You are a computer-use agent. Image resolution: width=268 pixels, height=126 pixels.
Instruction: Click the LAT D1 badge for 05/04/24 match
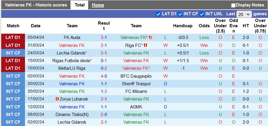(13, 38)
